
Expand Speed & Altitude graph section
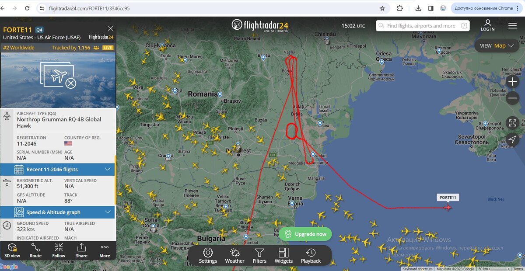click(57, 212)
